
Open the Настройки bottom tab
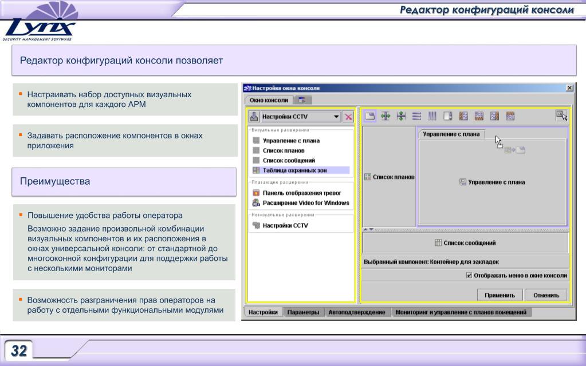click(263, 312)
